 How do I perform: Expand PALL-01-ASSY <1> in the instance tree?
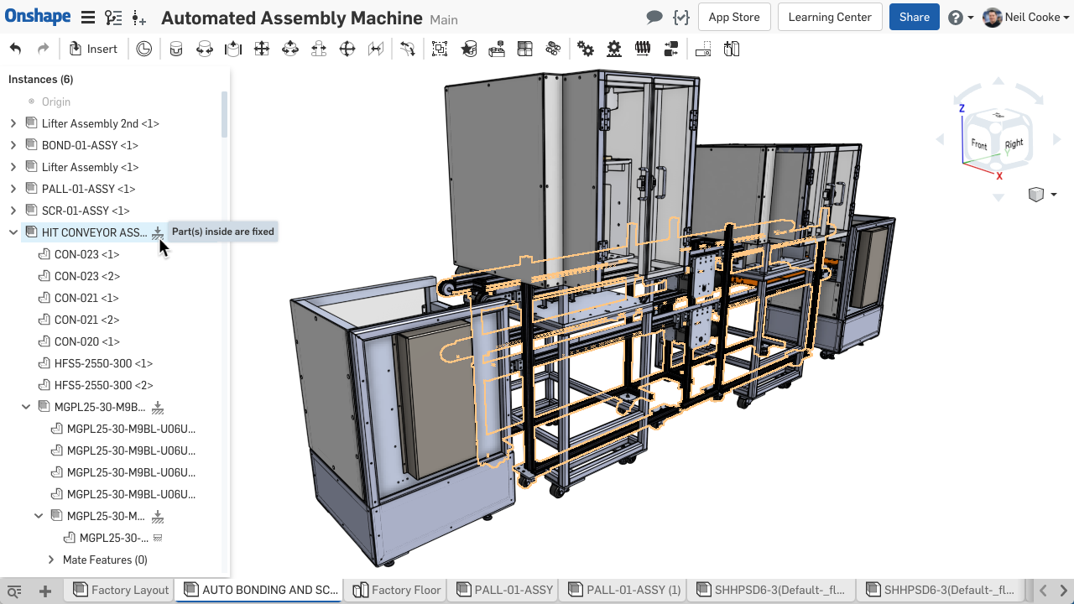coord(13,189)
